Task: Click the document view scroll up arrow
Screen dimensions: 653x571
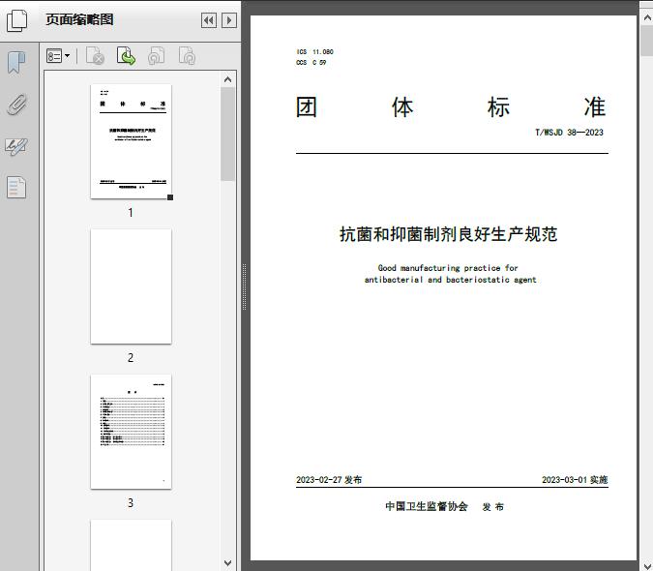Action: pyautogui.click(x=645, y=8)
